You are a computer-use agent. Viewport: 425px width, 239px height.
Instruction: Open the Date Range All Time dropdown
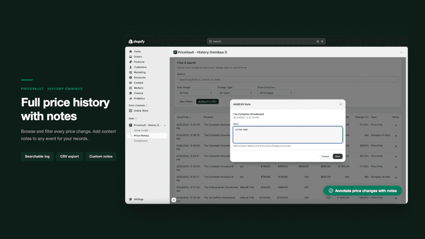point(196,93)
